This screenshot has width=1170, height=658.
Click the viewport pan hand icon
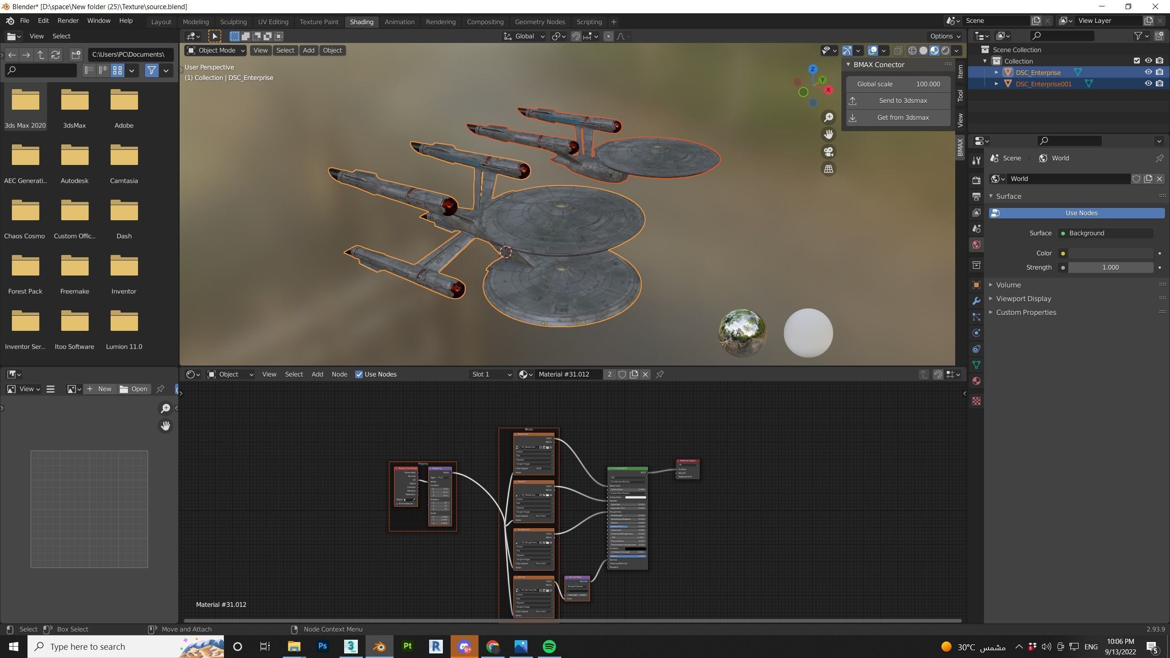click(829, 134)
